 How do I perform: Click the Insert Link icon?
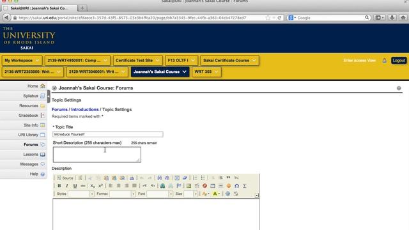pyautogui.click(x=162, y=186)
